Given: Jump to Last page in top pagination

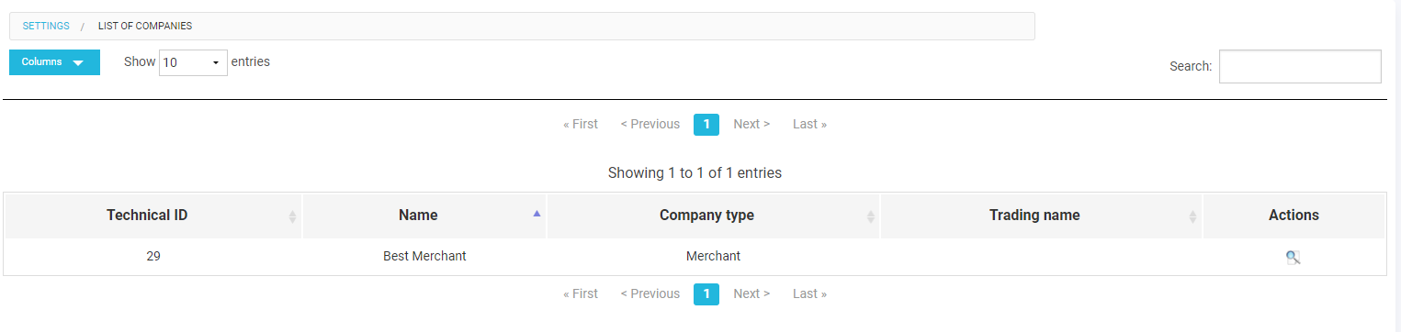Looking at the screenshot, I should pyautogui.click(x=809, y=124).
